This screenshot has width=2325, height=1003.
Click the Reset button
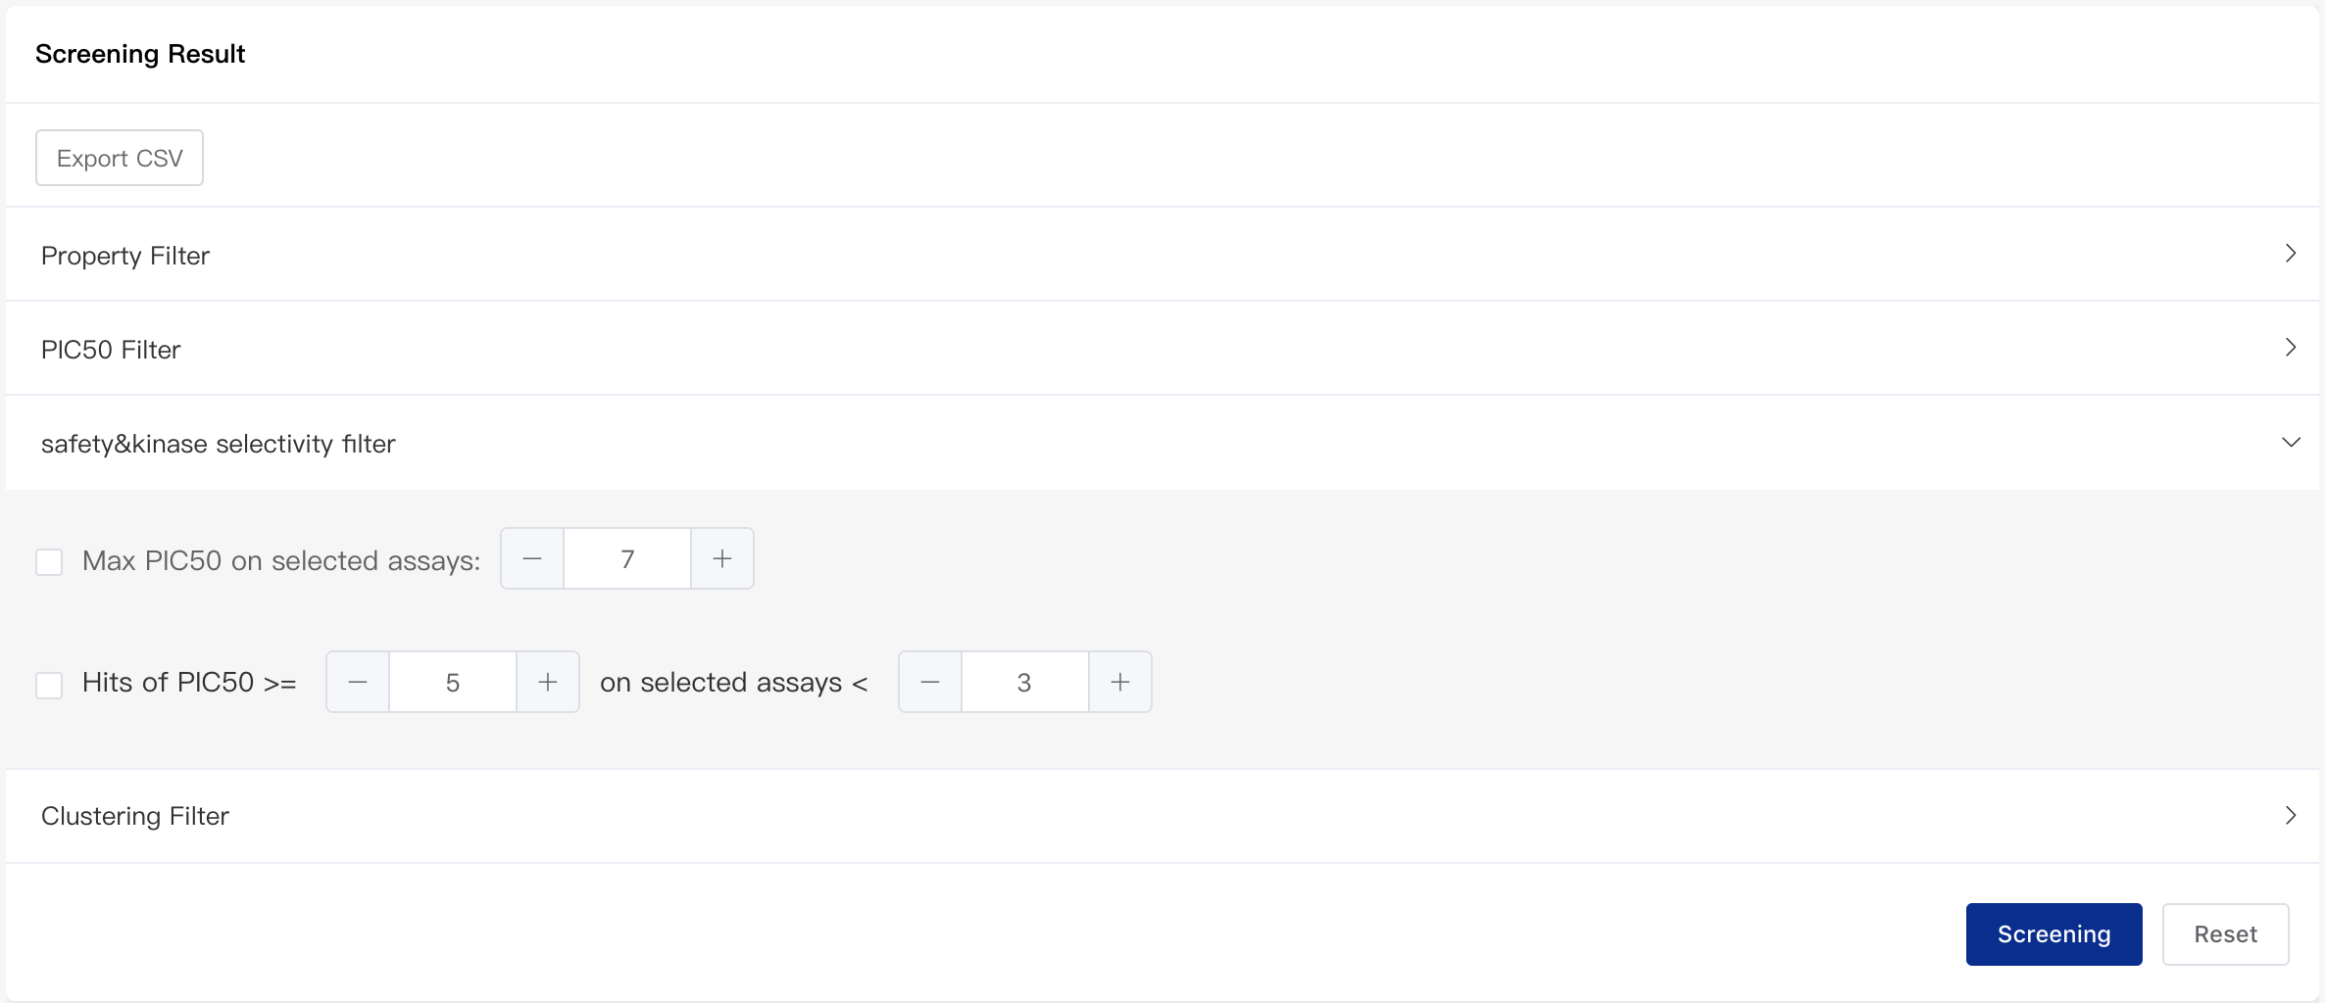[2225, 934]
